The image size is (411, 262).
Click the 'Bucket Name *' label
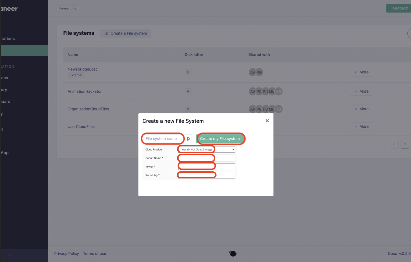[x=154, y=158]
